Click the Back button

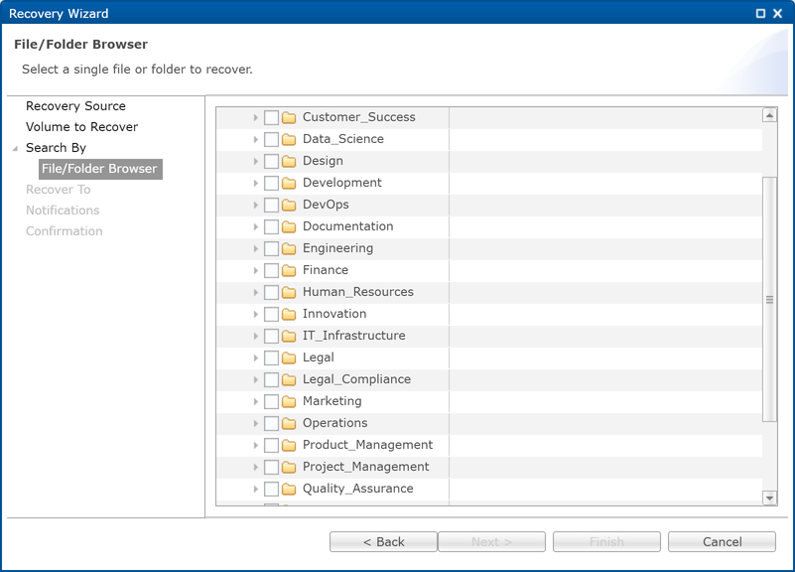tap(383, 541)
